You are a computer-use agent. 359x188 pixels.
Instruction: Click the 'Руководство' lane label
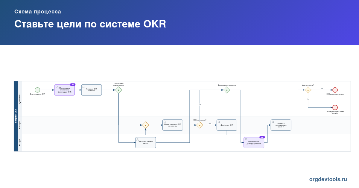pyautogui.click(x=20, y=98)
